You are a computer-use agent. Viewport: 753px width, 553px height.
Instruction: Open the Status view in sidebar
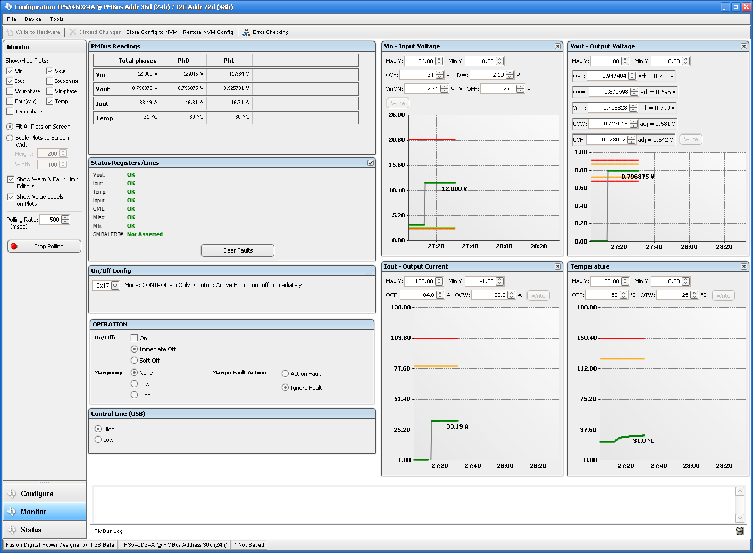(x=31, y=530)
